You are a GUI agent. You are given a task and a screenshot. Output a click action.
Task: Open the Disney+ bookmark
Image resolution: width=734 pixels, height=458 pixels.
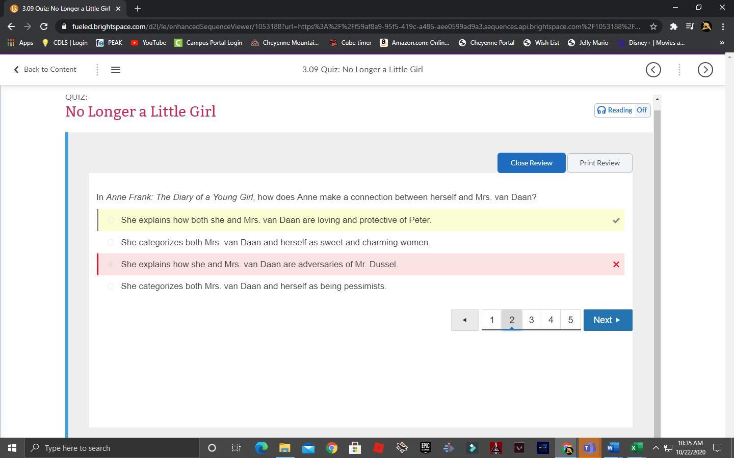pyautogui.click(x=651, y=43)
